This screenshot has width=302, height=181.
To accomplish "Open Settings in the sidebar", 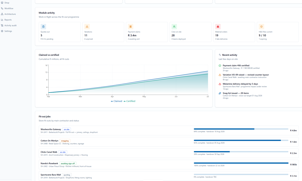I will tap(6, 31).
